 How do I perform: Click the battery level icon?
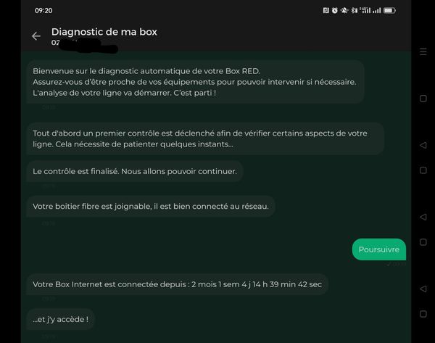click(390, 11)
